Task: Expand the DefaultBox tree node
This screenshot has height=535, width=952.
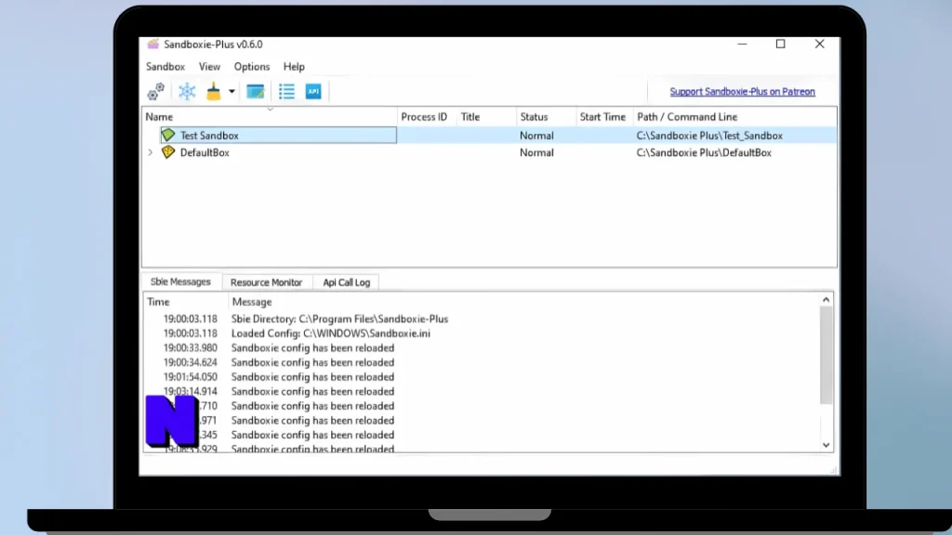Action: click(x=151, y=153)
